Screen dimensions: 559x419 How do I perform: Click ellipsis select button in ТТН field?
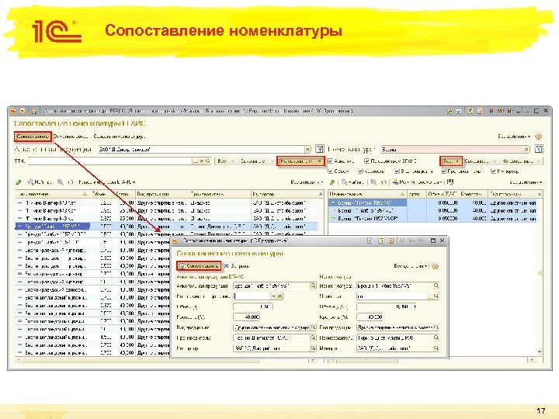[195, 161]
